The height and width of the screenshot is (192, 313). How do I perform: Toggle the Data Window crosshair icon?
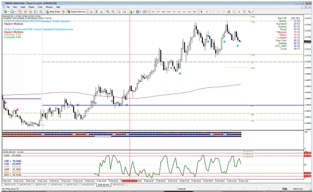point(26,12)
